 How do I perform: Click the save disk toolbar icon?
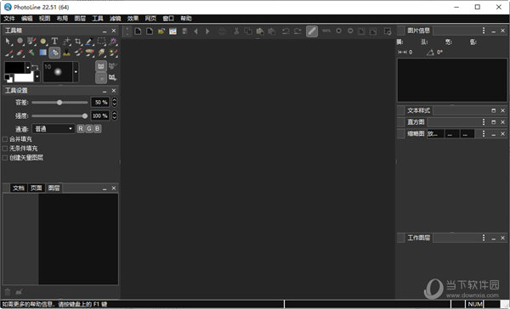(x=184, y=31)
